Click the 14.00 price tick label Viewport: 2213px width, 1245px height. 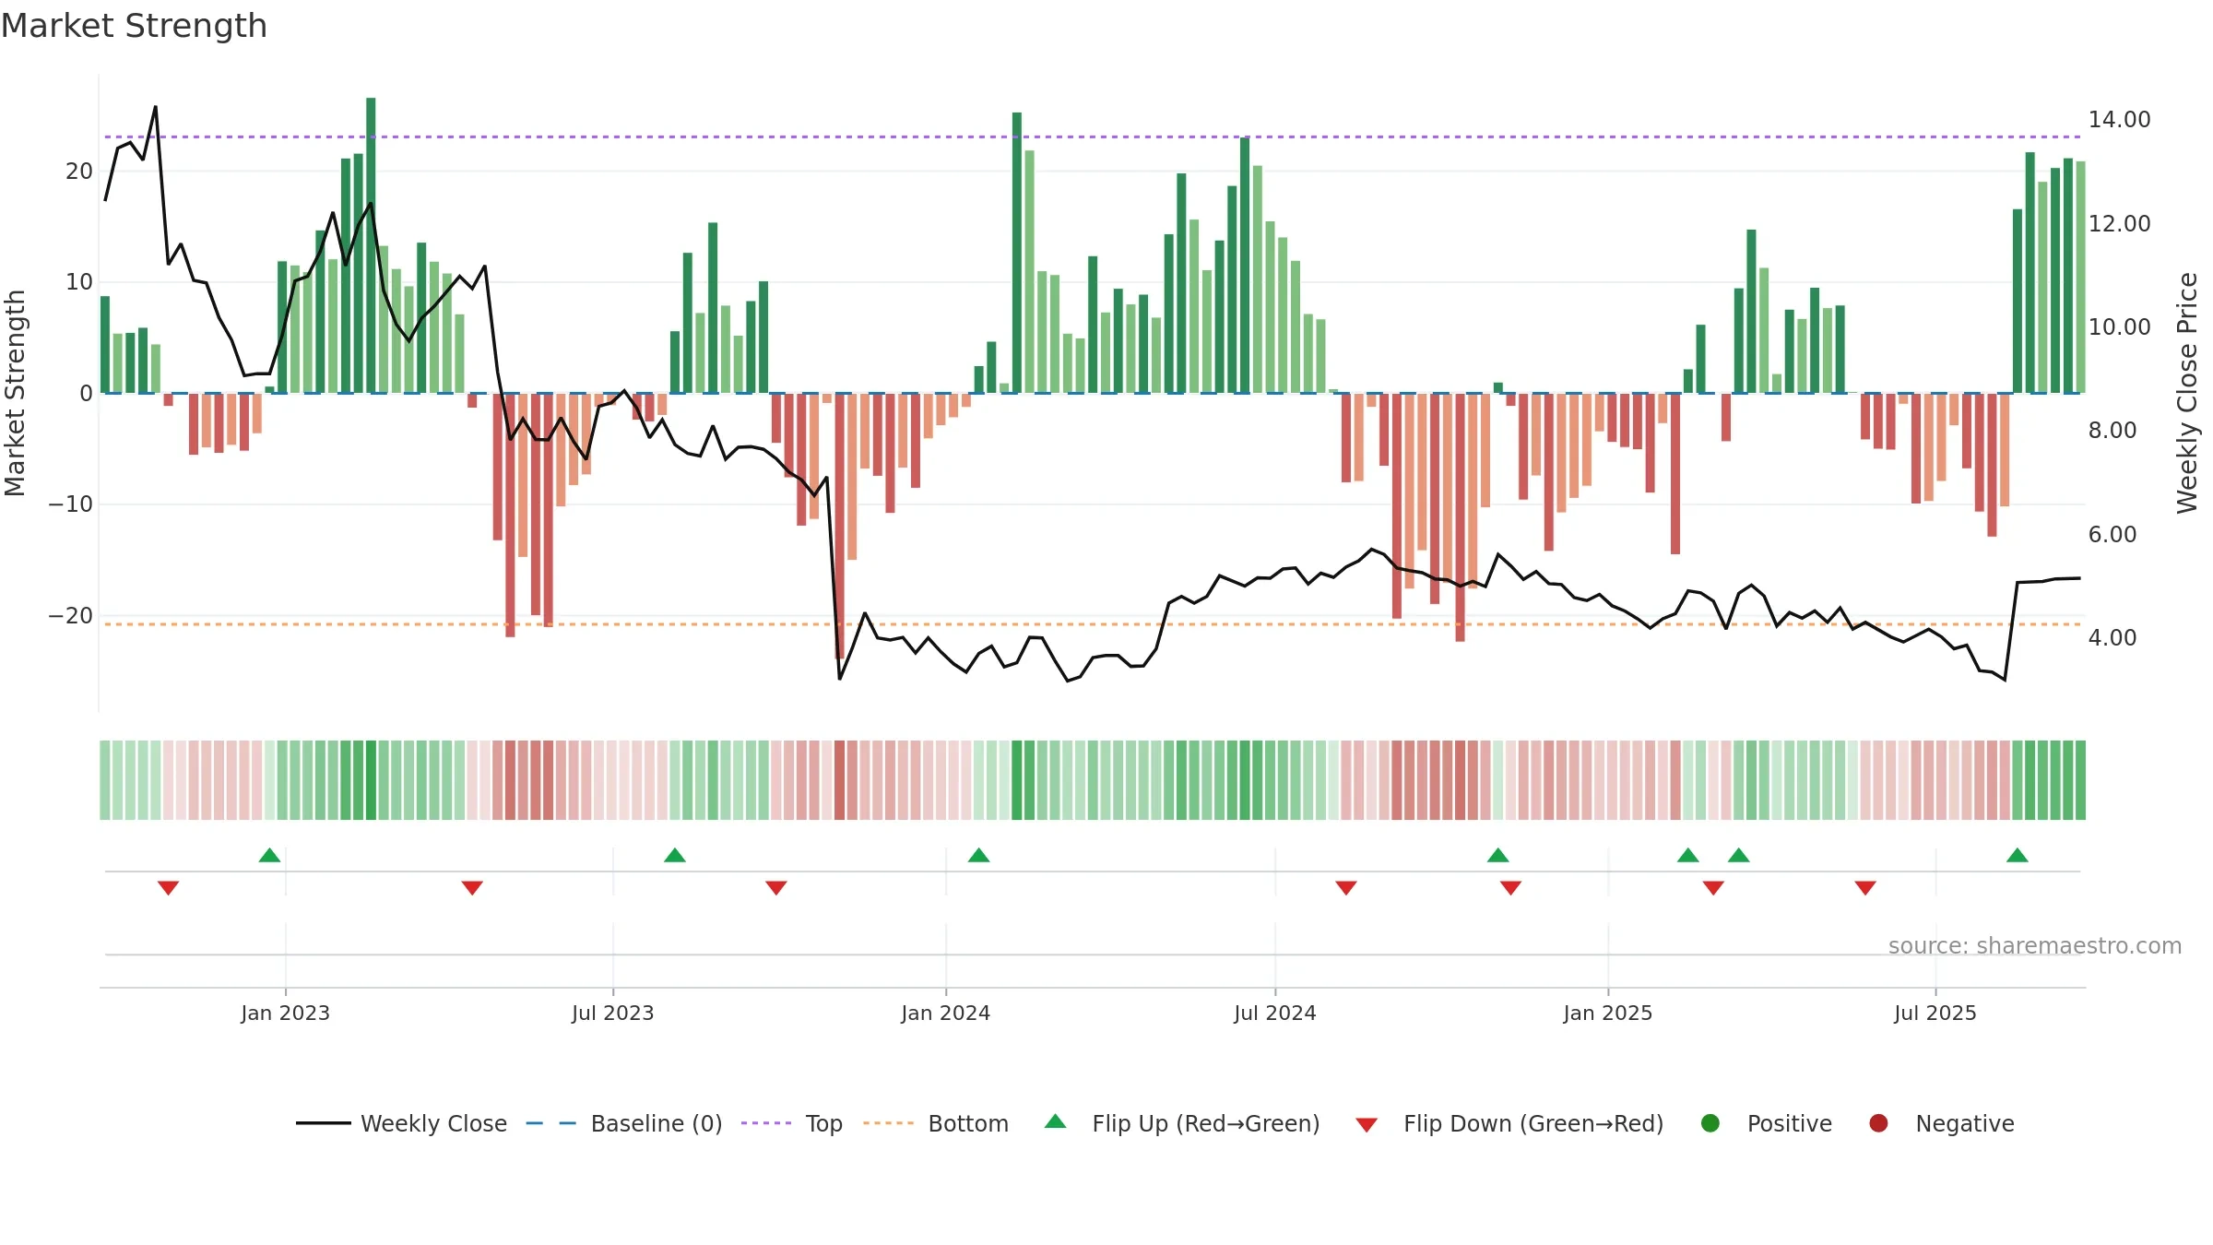point(2119,120)
